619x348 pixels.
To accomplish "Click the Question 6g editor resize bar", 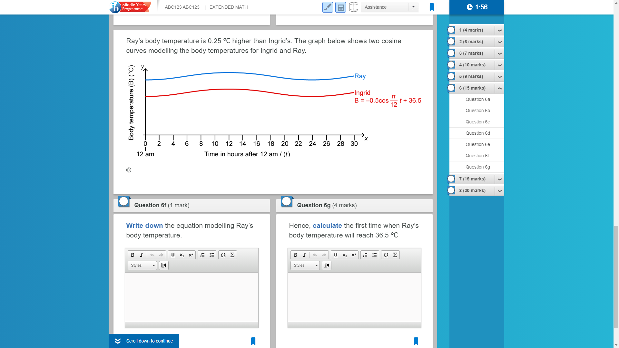I will [354, 324].
